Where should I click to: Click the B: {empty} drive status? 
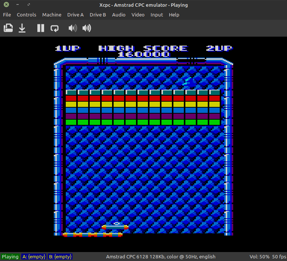pyautogui.click(x=60, y=257)
